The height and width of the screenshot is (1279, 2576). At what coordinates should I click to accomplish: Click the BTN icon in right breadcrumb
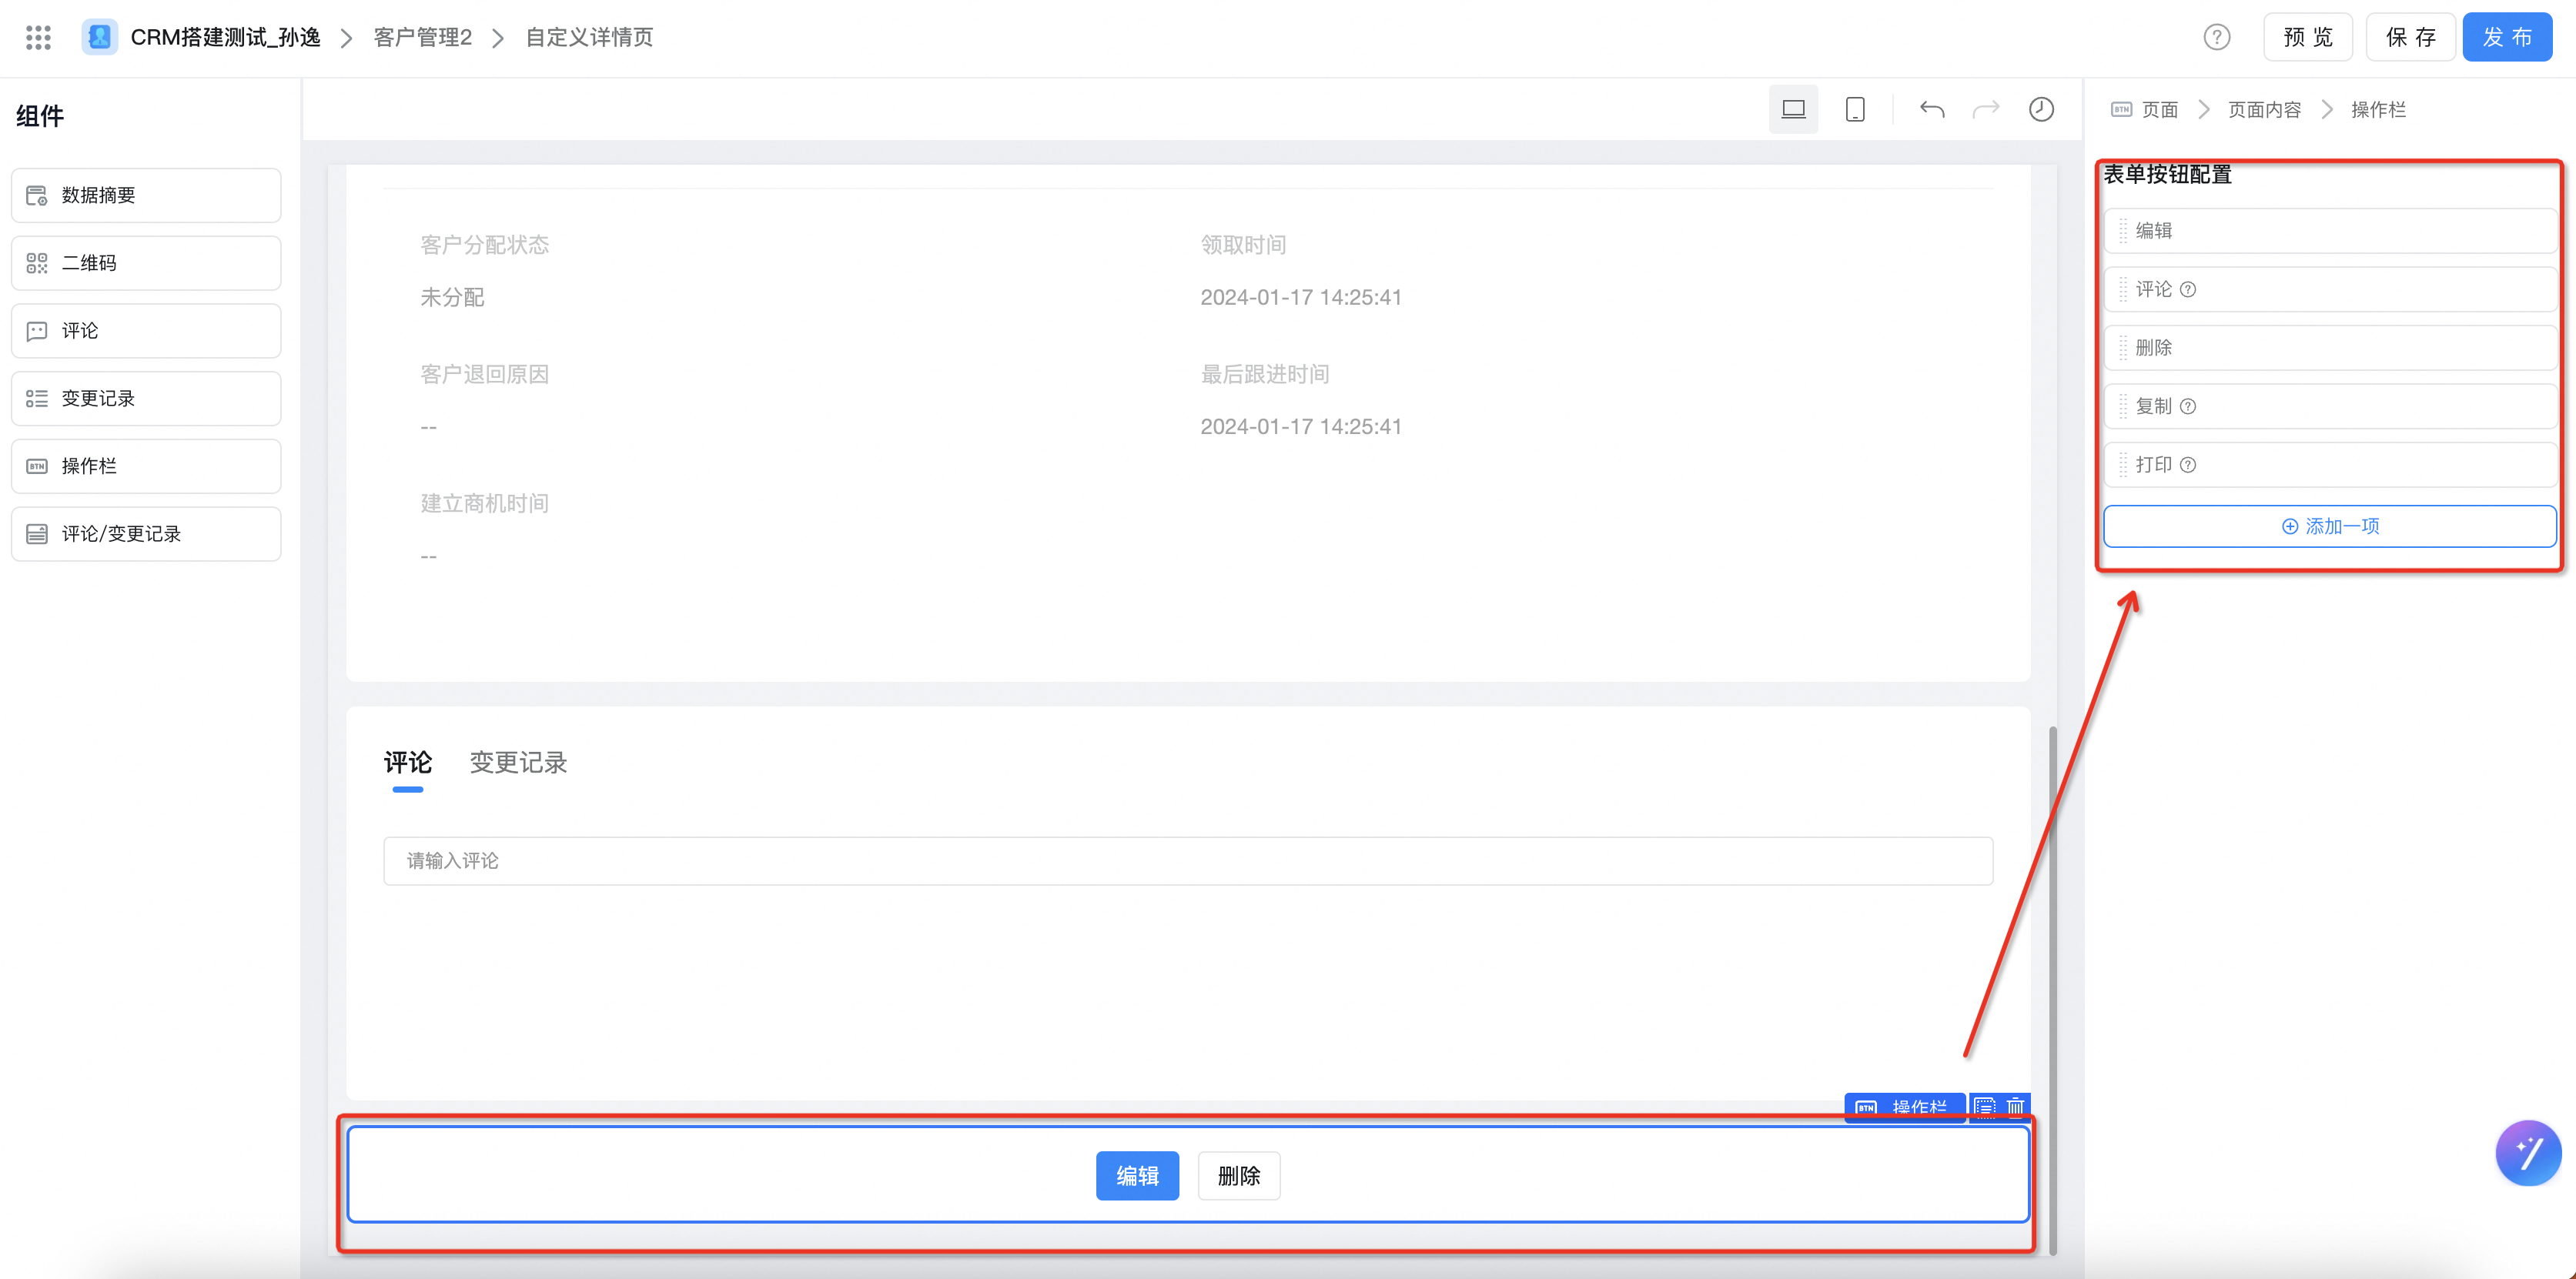tap(2121, 110)
